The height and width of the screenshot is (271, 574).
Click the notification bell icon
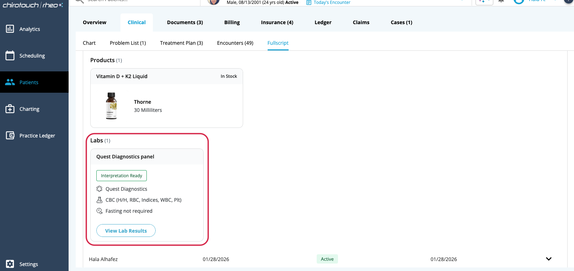(501, 1)
